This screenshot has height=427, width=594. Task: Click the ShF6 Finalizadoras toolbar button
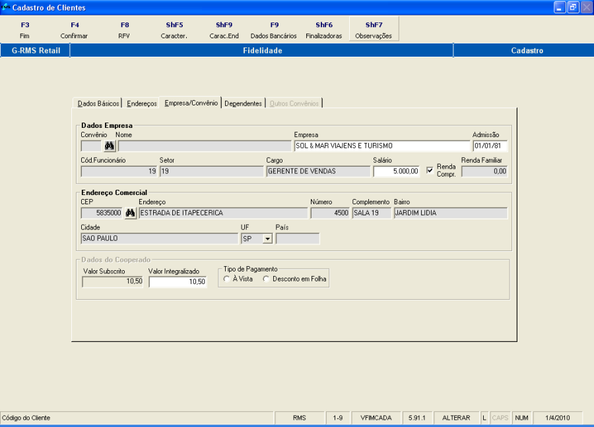click(x=324, y=30)
